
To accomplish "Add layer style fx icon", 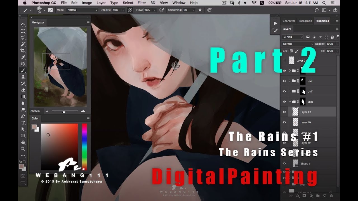I will tap(298, 196).
